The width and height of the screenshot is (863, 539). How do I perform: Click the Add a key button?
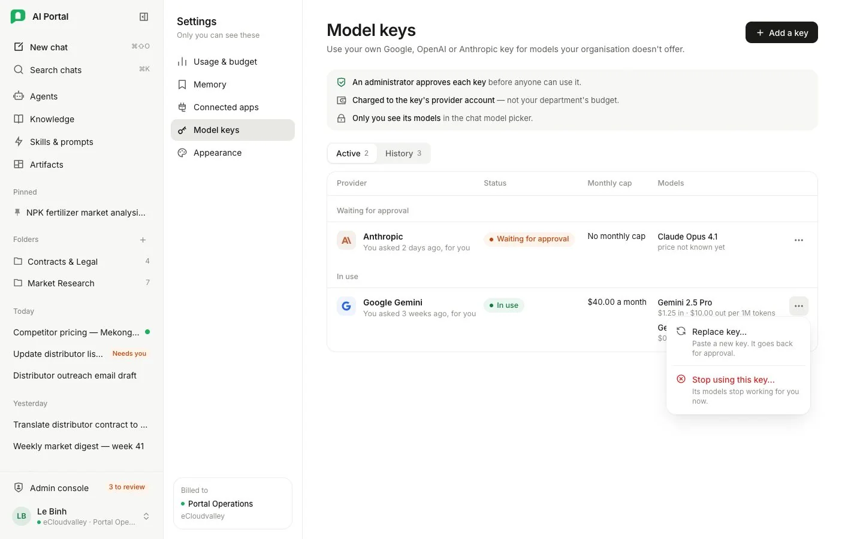[x=781, y=32]
